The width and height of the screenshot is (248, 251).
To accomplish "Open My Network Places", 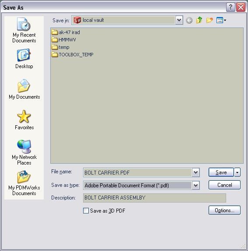I will click(24, 152).
